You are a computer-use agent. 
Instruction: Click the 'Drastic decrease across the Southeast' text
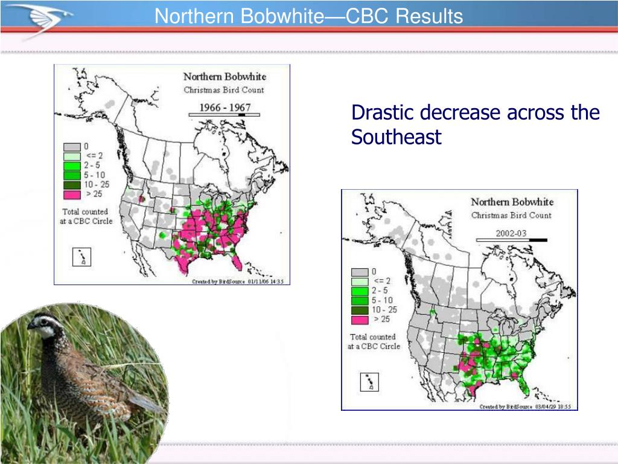tap(476, 124)
